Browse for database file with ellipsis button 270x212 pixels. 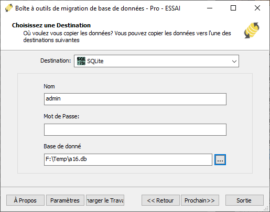tap(220, 160)
